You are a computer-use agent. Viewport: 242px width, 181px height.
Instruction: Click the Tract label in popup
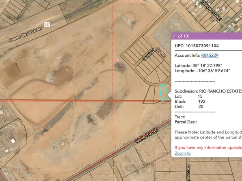tap(180, 117)
